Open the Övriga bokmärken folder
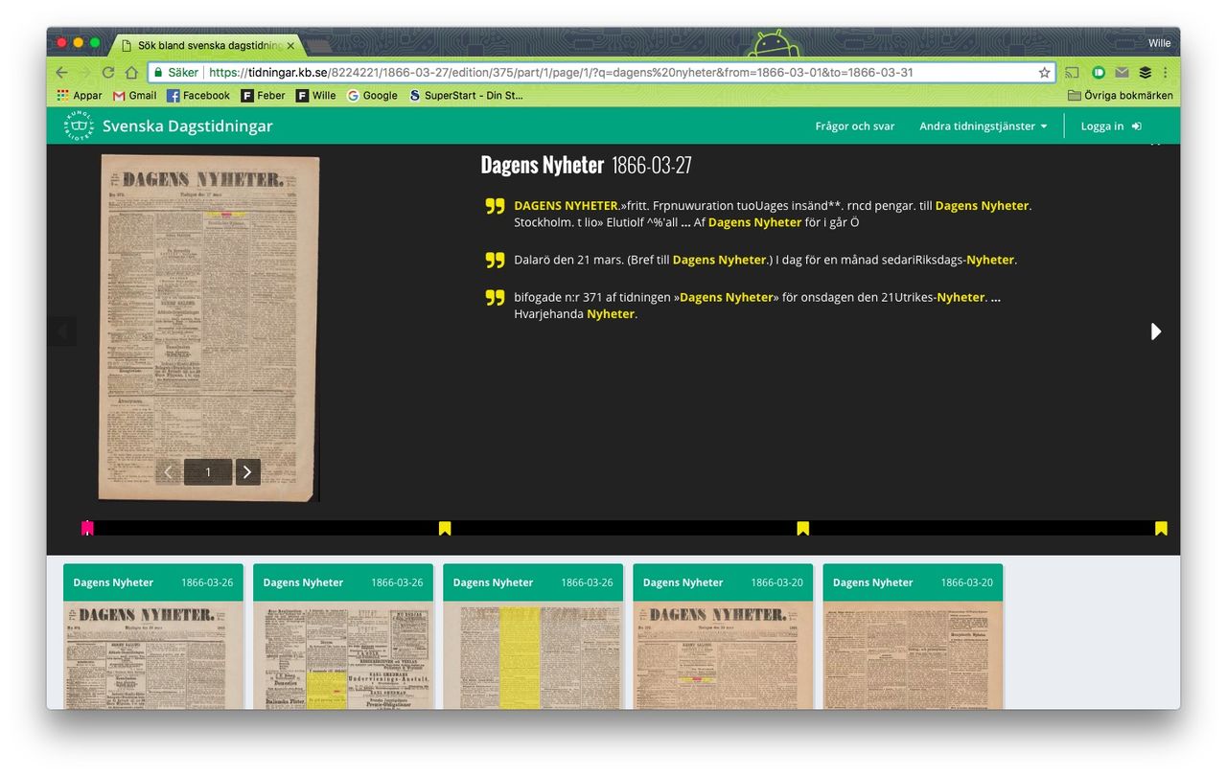Image resolution: width=1227 pixels, height=776 pixels. [1121, 96]
